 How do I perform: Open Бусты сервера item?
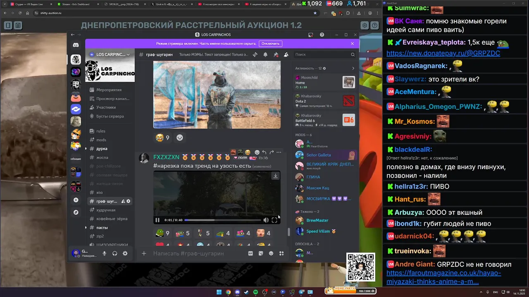click(x=110, y=116)
